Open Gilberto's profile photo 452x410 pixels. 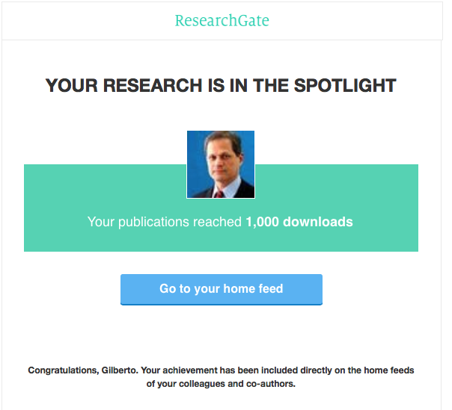(221, 164)
